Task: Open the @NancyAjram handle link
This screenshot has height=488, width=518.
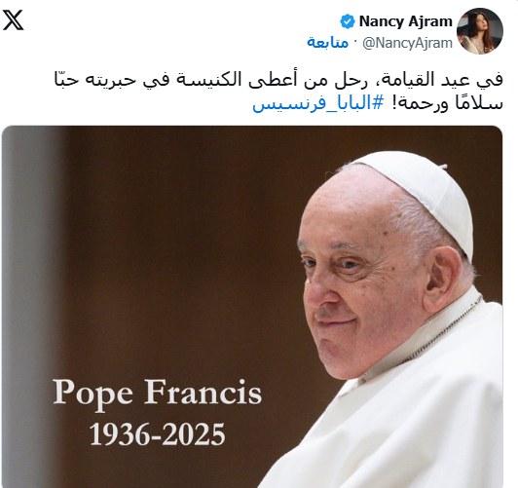Action: point(407,43)
